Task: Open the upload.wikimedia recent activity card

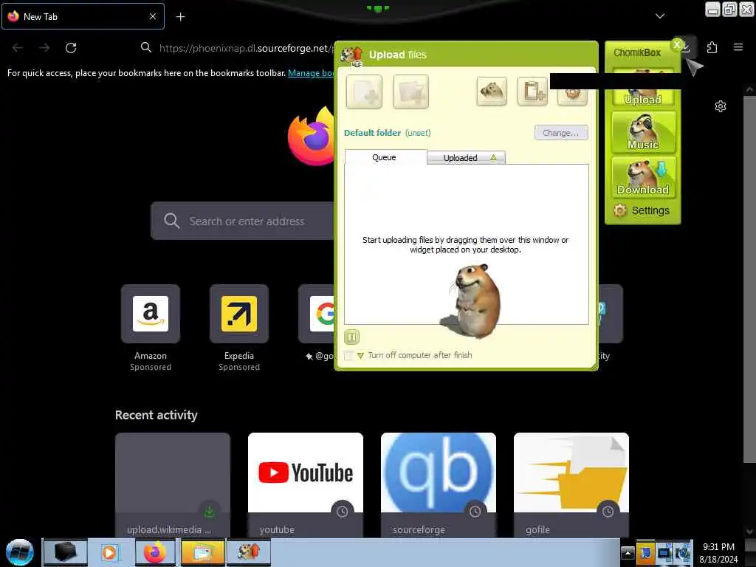Action: click(173, 485)
